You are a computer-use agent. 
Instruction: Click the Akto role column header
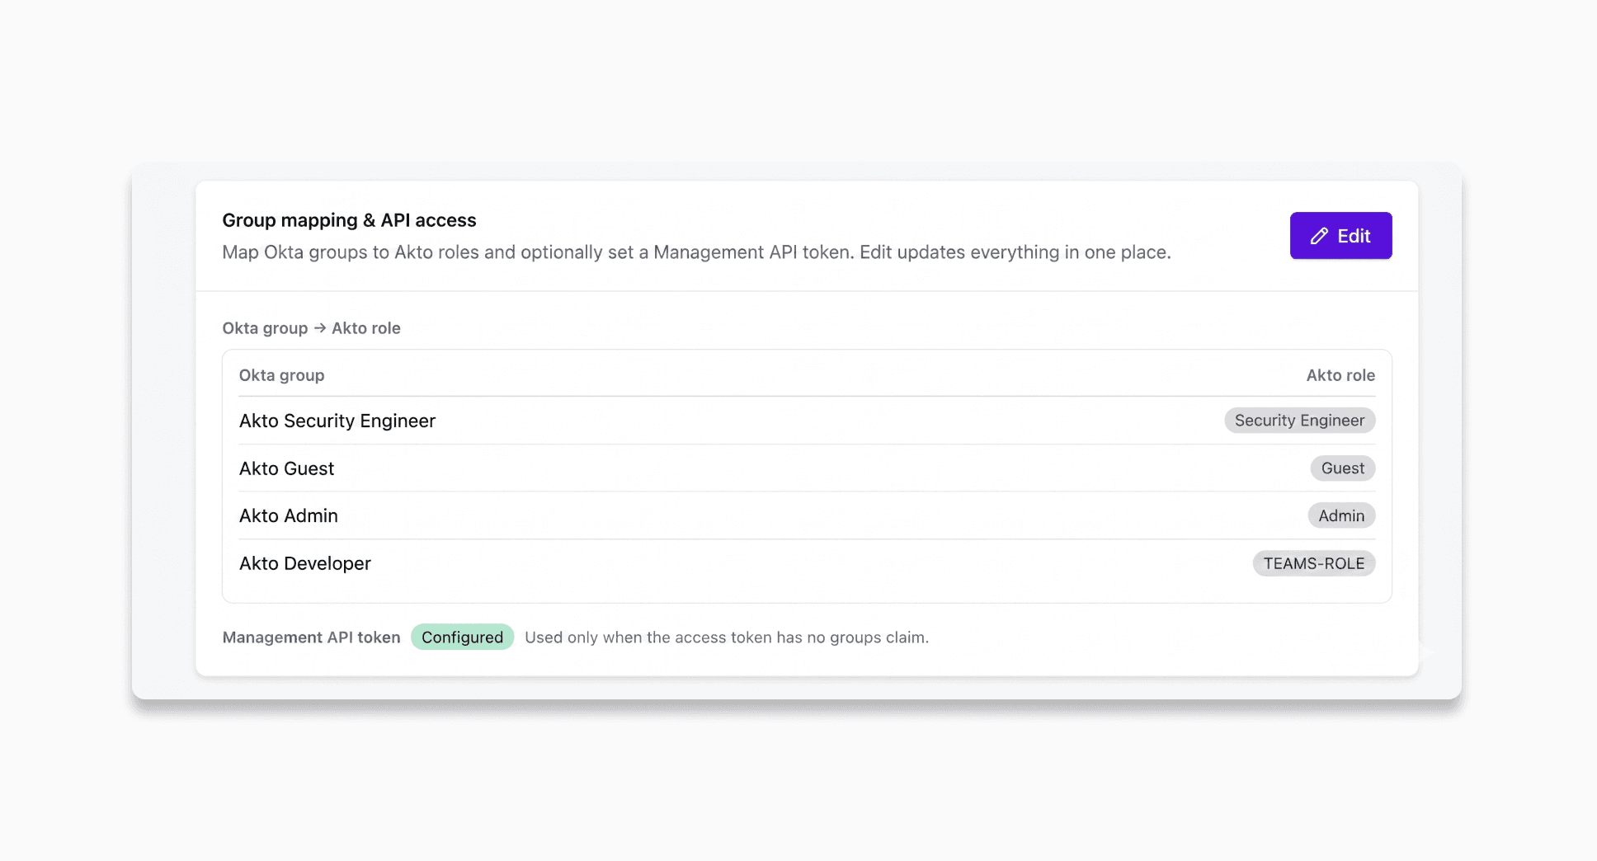(x=1340, y=375)
